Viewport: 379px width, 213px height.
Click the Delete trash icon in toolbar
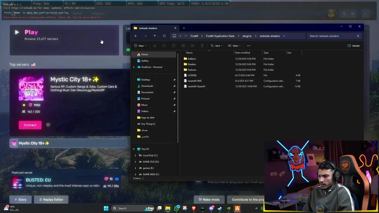202,46
